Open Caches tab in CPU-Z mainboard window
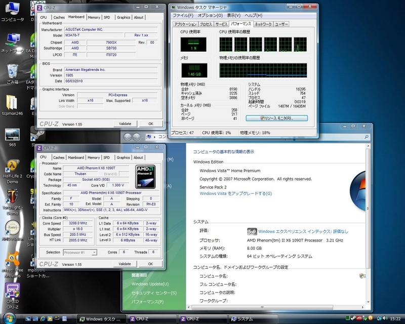 (x=59, y=17)
